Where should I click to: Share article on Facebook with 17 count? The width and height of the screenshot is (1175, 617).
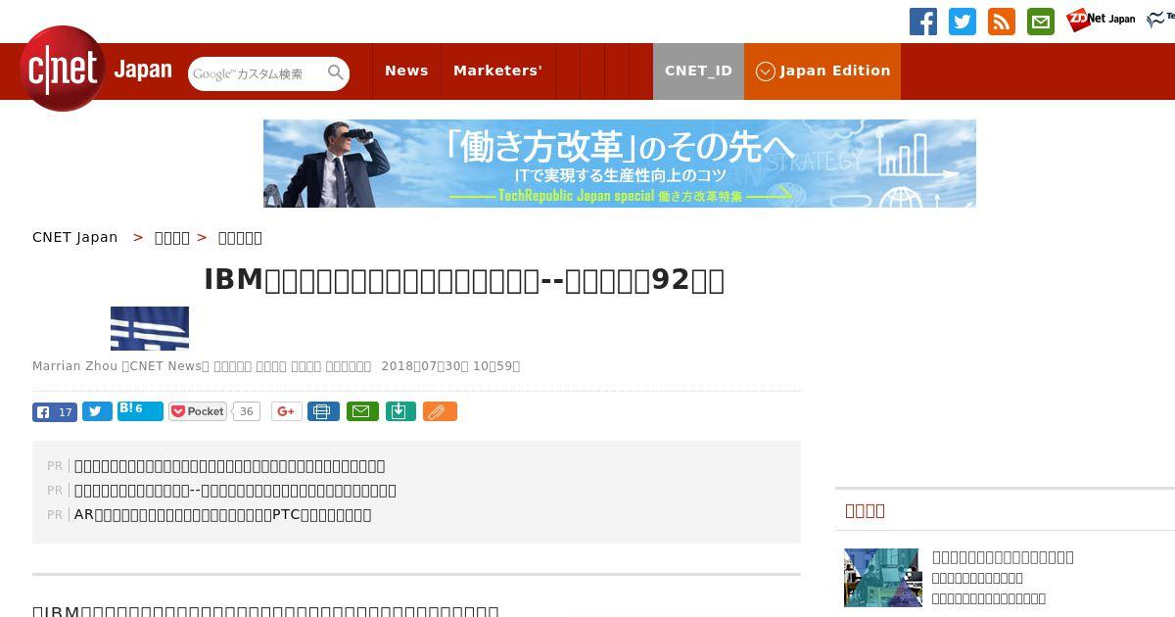[x=55, y=412]
